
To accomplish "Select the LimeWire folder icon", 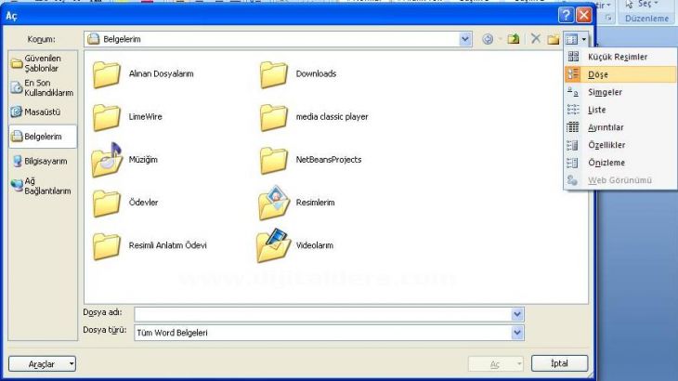I will (107, 117).
